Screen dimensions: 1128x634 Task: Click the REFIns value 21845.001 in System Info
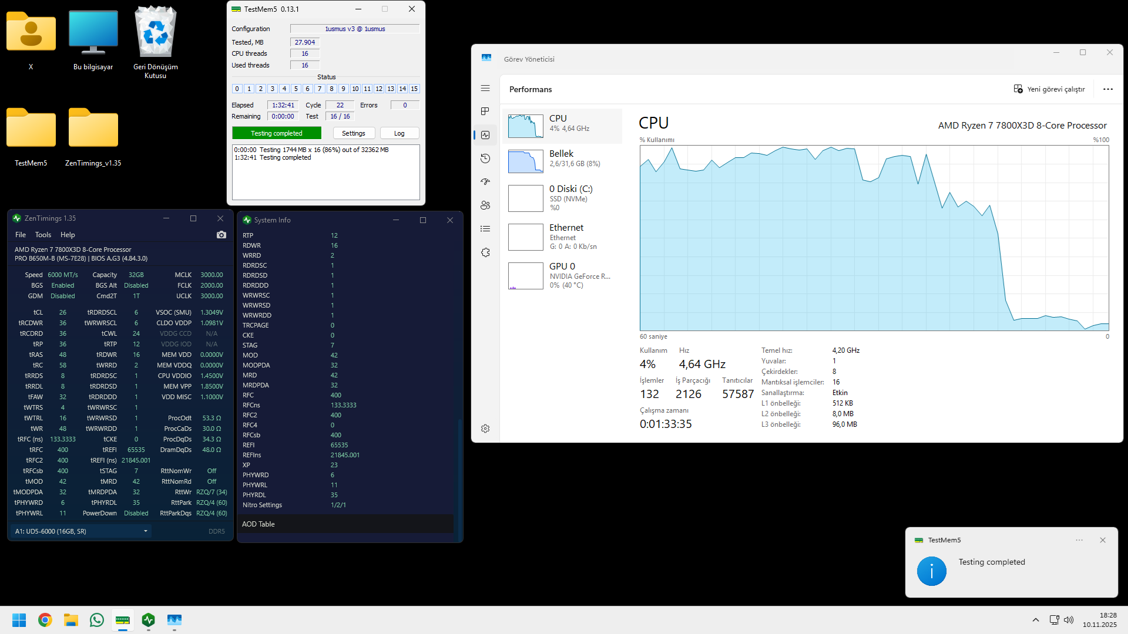click(345, 455)
